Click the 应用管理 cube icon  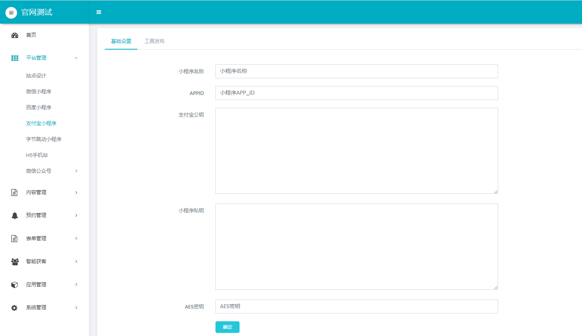pos(14,285)
